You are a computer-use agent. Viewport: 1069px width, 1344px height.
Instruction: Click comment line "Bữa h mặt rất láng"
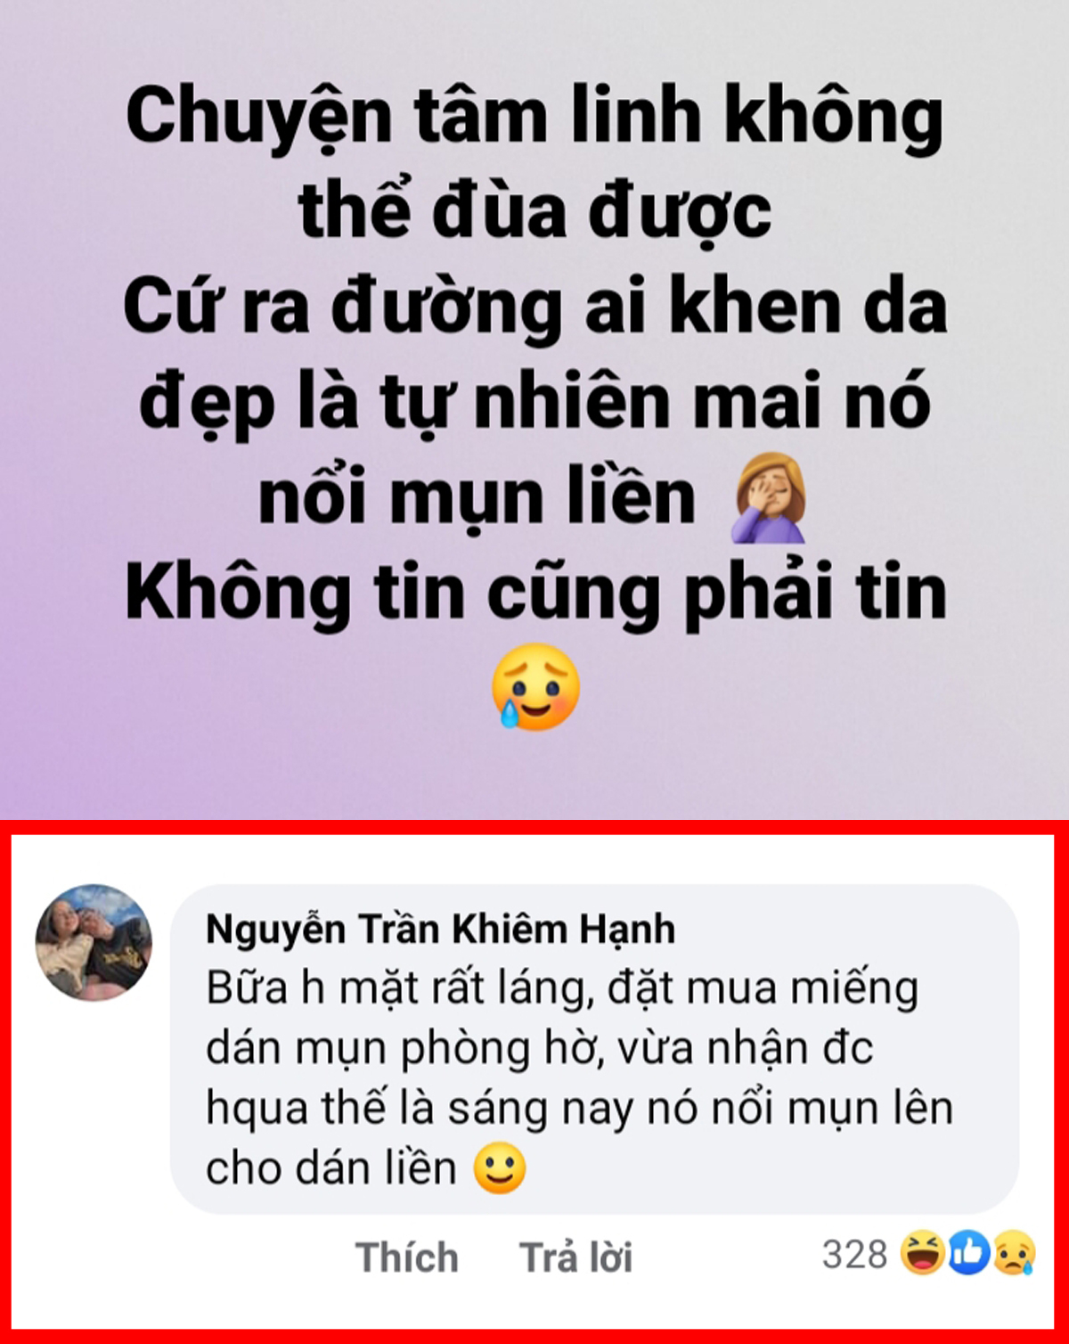click(401, 989)
